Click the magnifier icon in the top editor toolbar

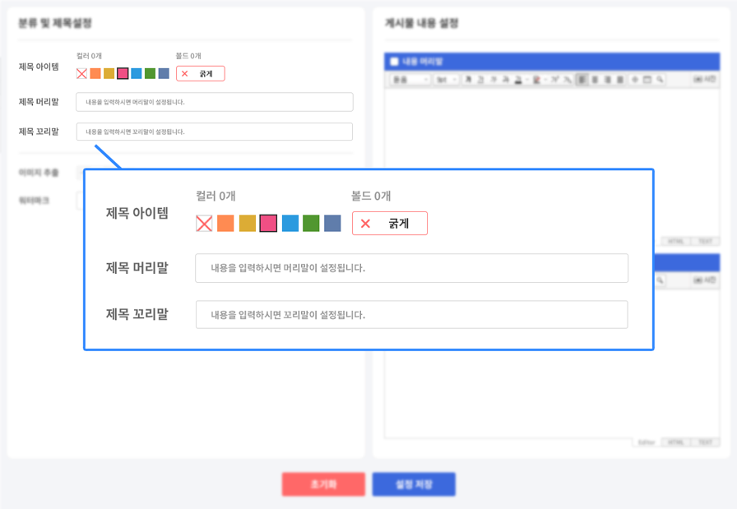(x=660, y=80)
